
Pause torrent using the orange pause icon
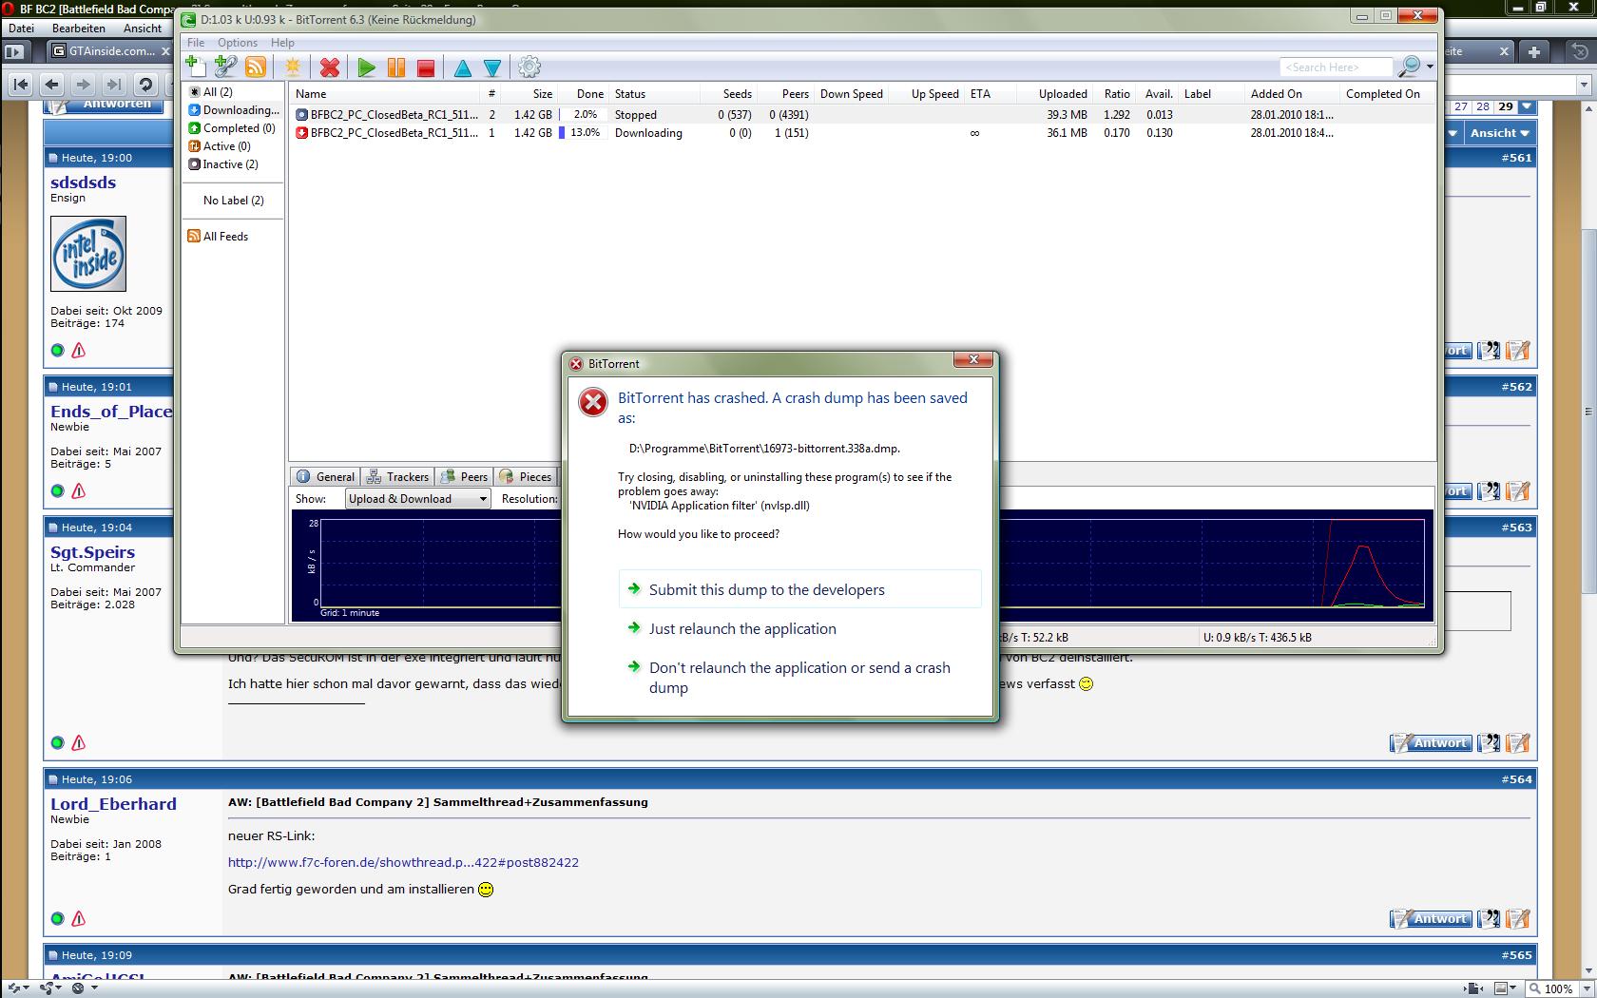tap(396, 67)
